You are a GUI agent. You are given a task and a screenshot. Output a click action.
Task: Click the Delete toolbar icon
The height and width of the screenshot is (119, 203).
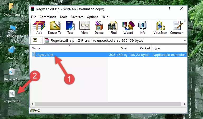[x=99, y=27]
